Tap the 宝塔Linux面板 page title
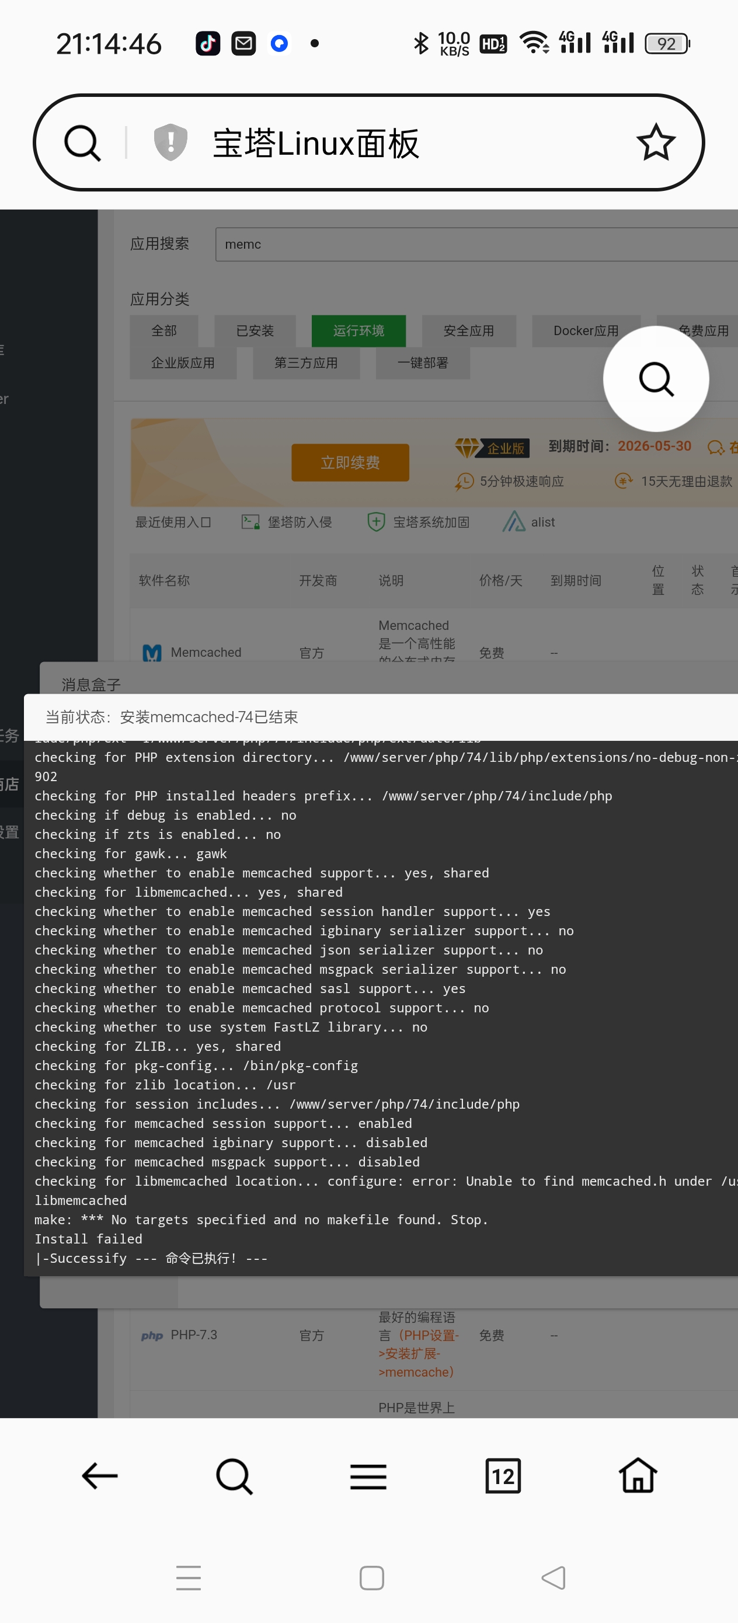 tap(316, 143)
